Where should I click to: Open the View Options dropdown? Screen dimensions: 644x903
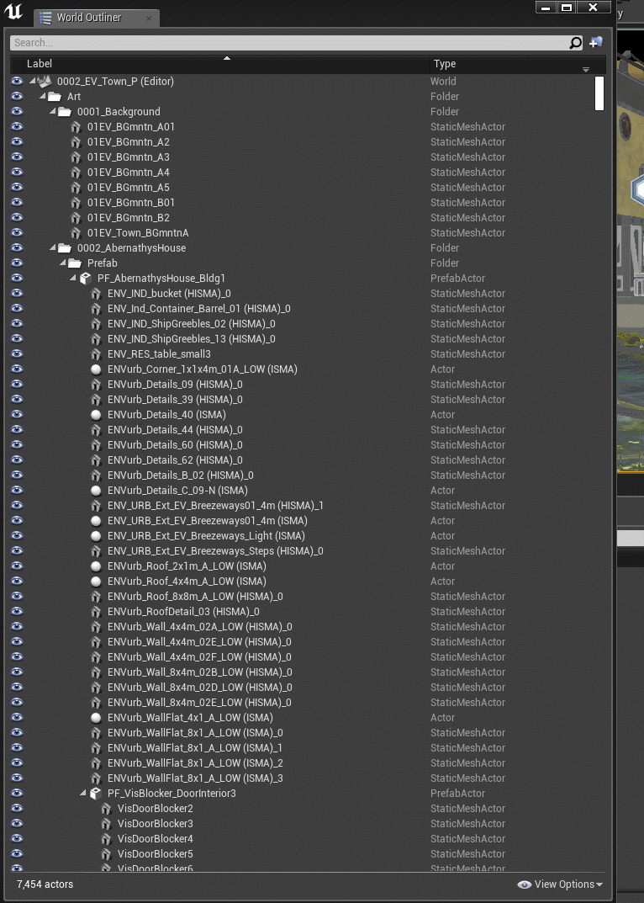561,884
